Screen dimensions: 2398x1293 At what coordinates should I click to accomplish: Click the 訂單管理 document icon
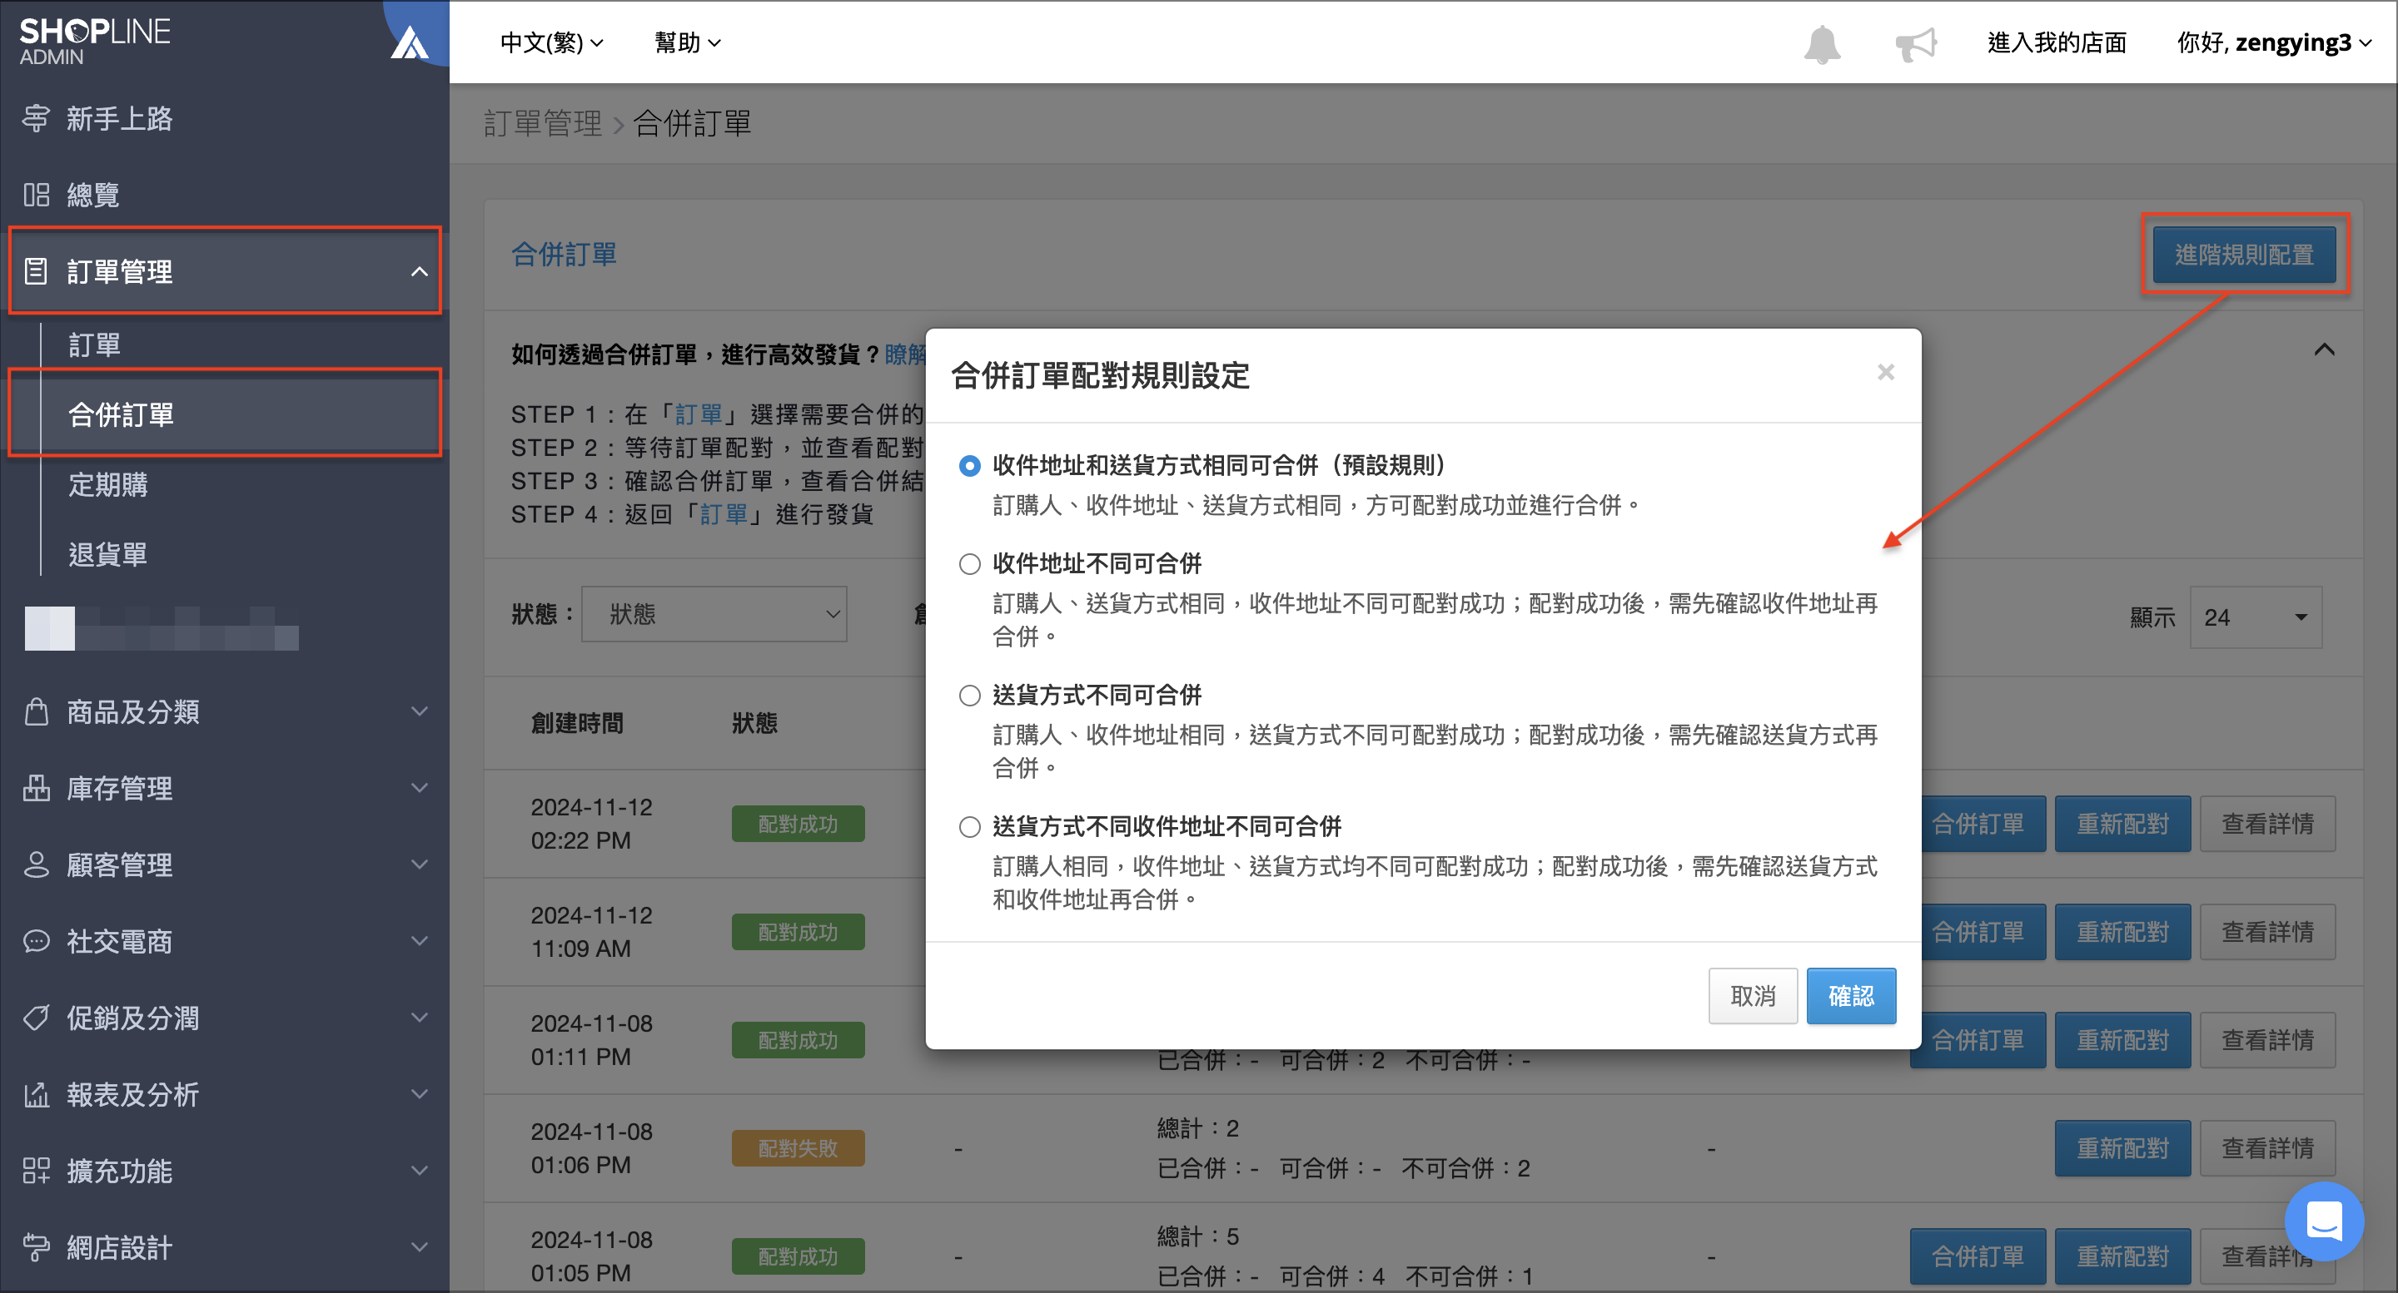37,271
